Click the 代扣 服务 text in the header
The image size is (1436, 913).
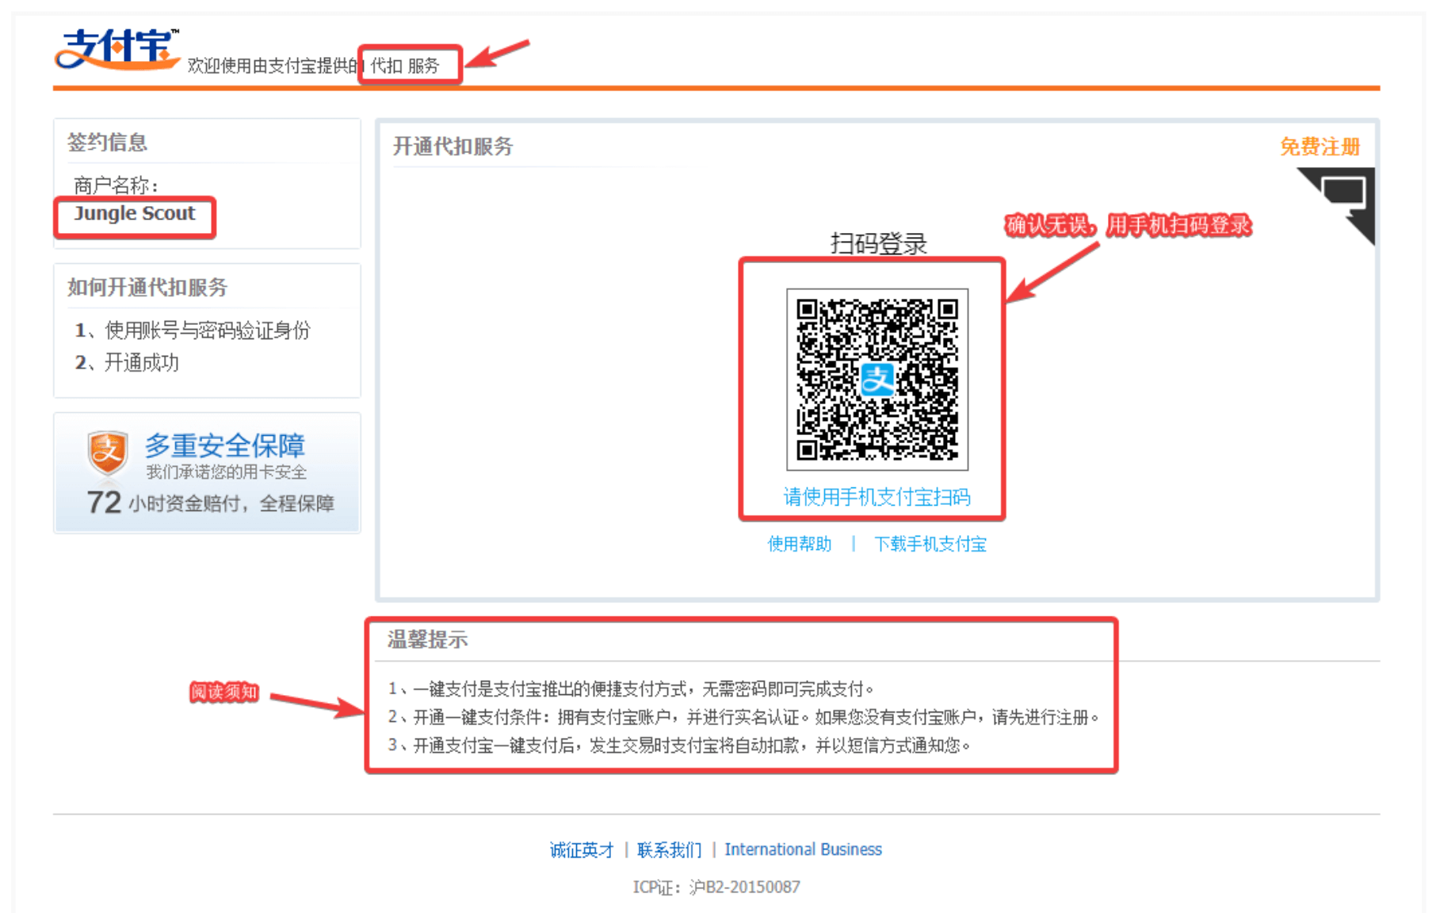point(405,66)
